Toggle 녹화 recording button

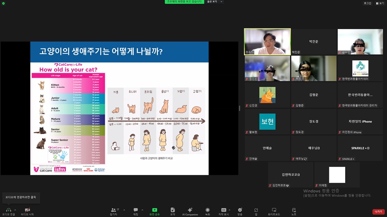[x=208, y=210]
